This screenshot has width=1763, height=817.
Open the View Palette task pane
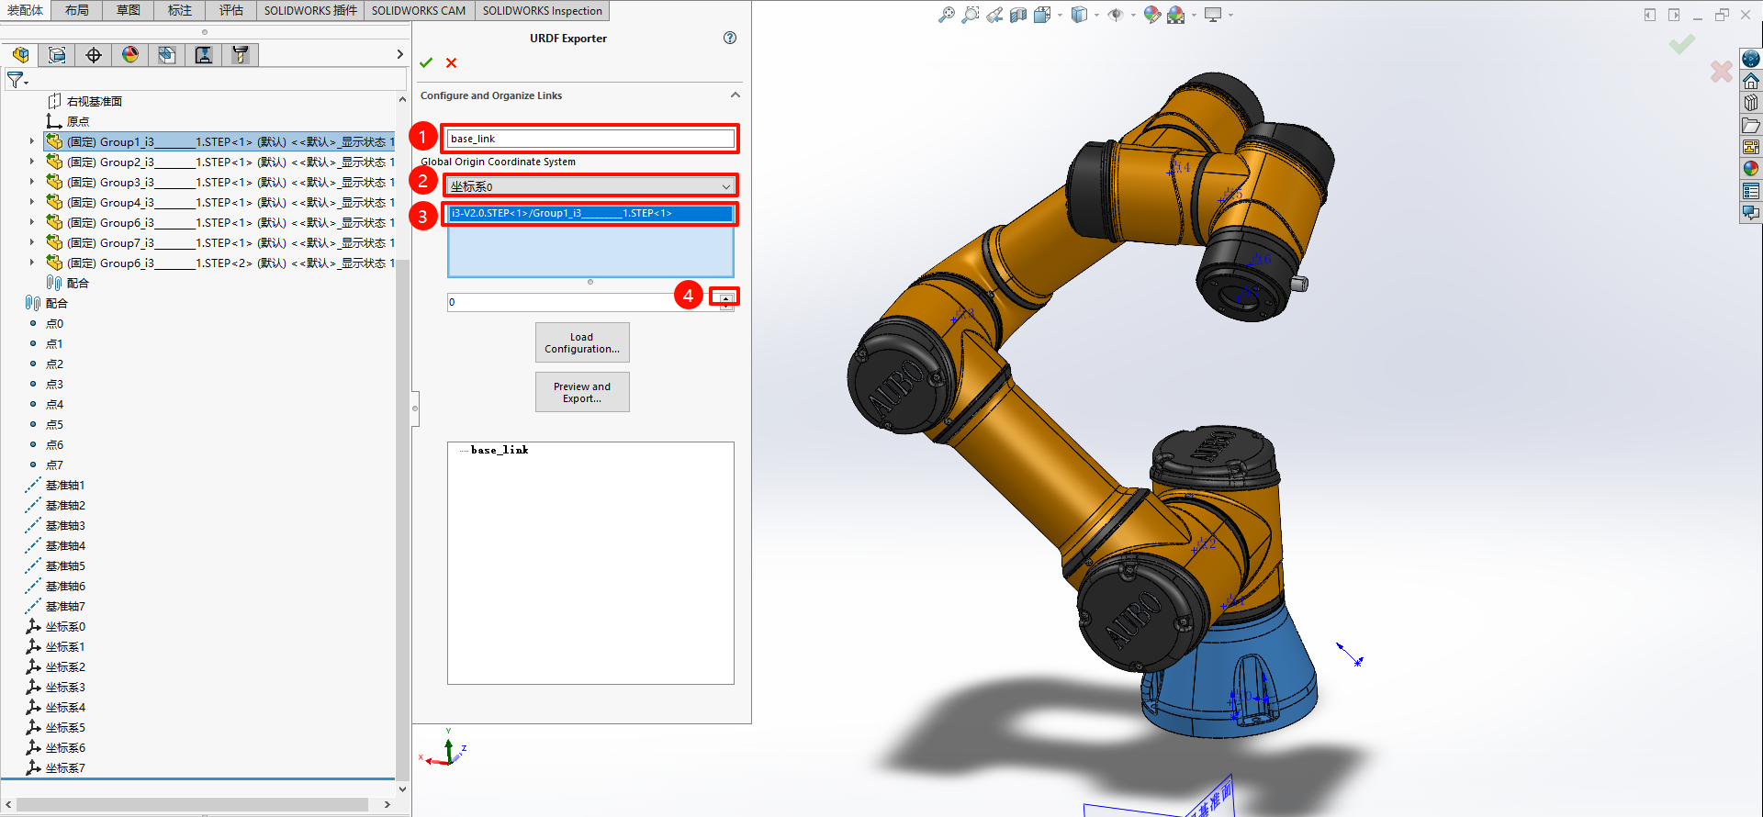click(1751, 147)
